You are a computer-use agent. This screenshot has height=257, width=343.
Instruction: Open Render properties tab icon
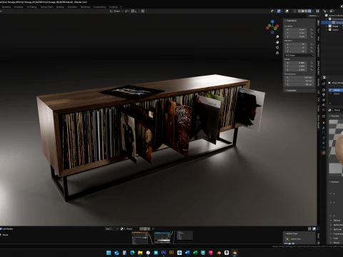(x=324, y=90)
